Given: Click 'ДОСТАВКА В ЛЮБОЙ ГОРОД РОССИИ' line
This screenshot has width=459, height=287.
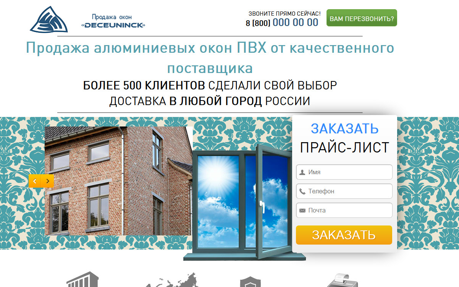Looking at the screenshot, I should (210, 101).
